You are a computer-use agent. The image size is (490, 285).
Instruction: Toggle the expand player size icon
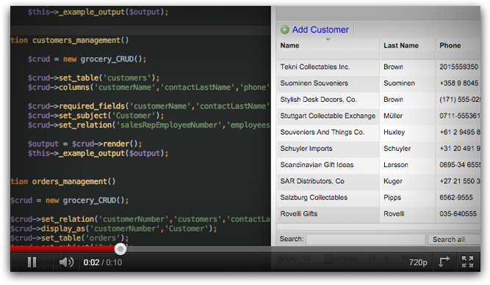(x=444, y=262)
